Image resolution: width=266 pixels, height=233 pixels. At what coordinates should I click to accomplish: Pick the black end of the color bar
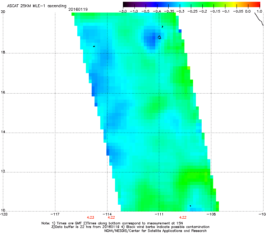125,4
